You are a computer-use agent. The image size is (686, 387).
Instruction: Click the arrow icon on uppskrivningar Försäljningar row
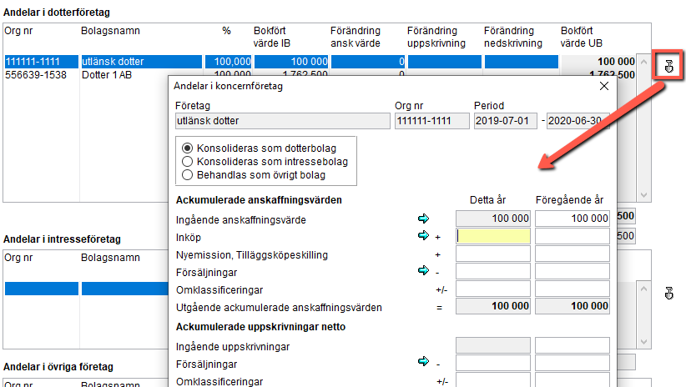pos(423,361)
